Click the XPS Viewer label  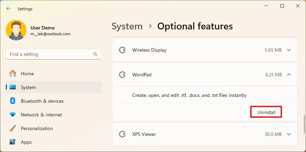pyautogui.click(x=144, y=134)
